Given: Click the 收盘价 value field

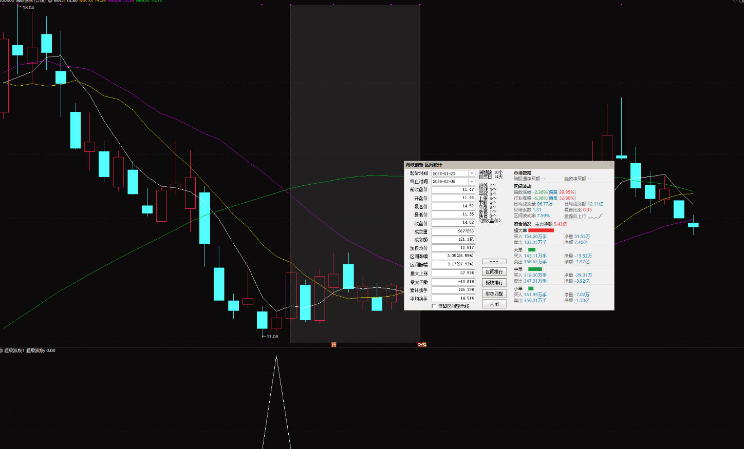Looking at the screenshot, I should point(453,223).
